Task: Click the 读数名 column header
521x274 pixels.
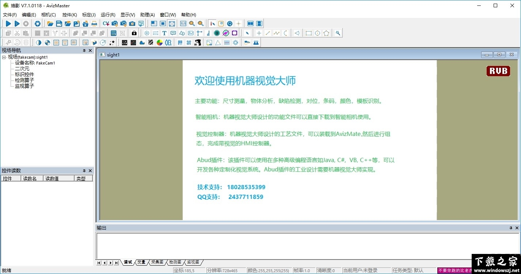Action: (32, 179)
